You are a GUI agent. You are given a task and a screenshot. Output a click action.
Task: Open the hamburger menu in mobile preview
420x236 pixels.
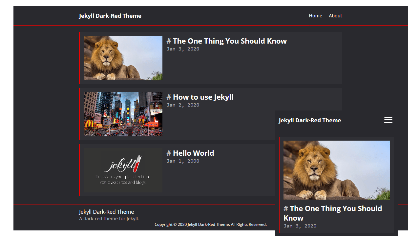click(x=388, y=120)
